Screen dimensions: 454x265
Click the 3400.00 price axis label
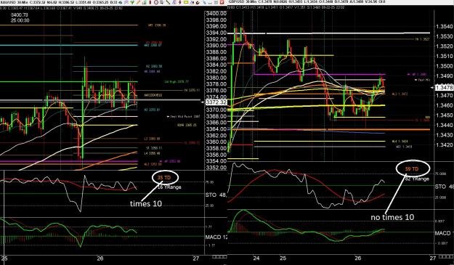pyautogui.click(x=216, y=14)
